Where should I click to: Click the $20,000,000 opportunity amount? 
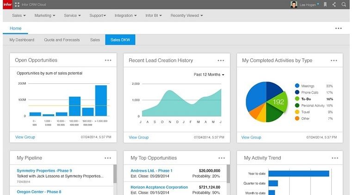[210, 170]
